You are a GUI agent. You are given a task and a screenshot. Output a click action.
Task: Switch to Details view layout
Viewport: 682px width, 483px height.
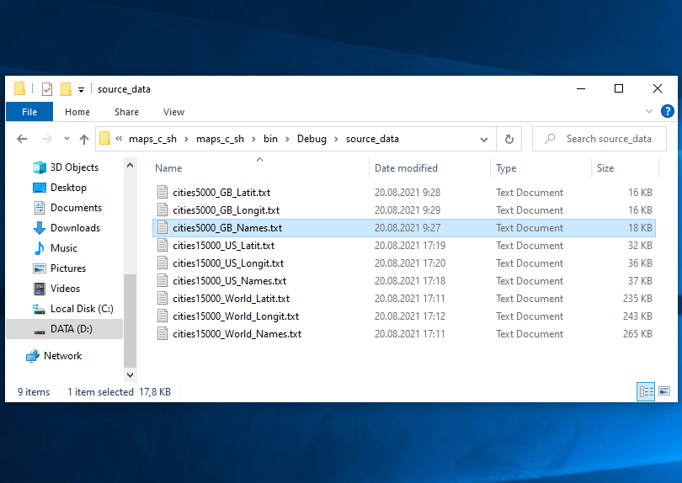[646, 391]
